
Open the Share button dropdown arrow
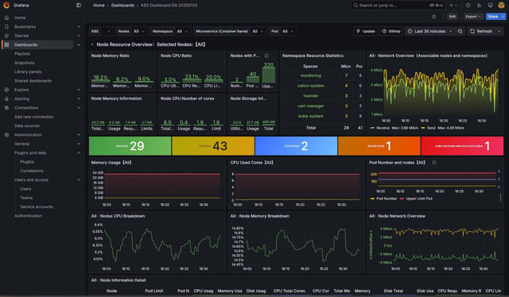(x=503, y=17)
